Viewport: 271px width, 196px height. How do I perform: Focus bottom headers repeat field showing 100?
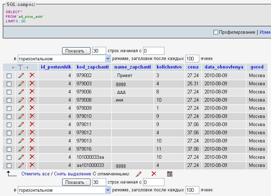192,190
